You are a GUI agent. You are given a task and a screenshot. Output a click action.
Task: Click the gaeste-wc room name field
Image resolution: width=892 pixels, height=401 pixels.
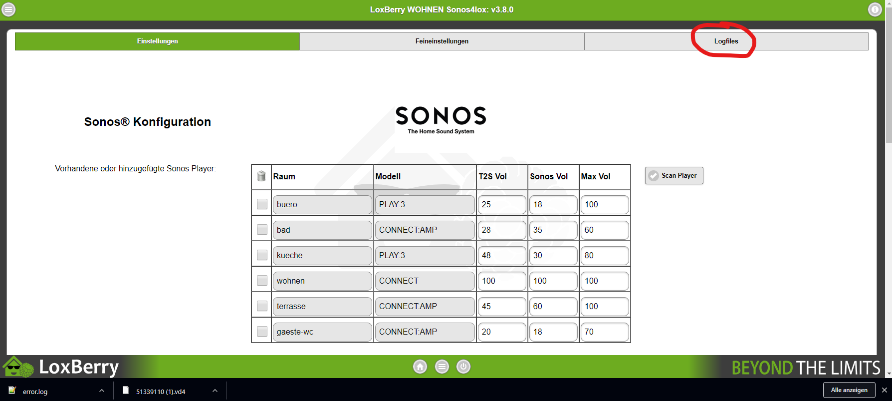pyautogui.click(x=322, y=332)
